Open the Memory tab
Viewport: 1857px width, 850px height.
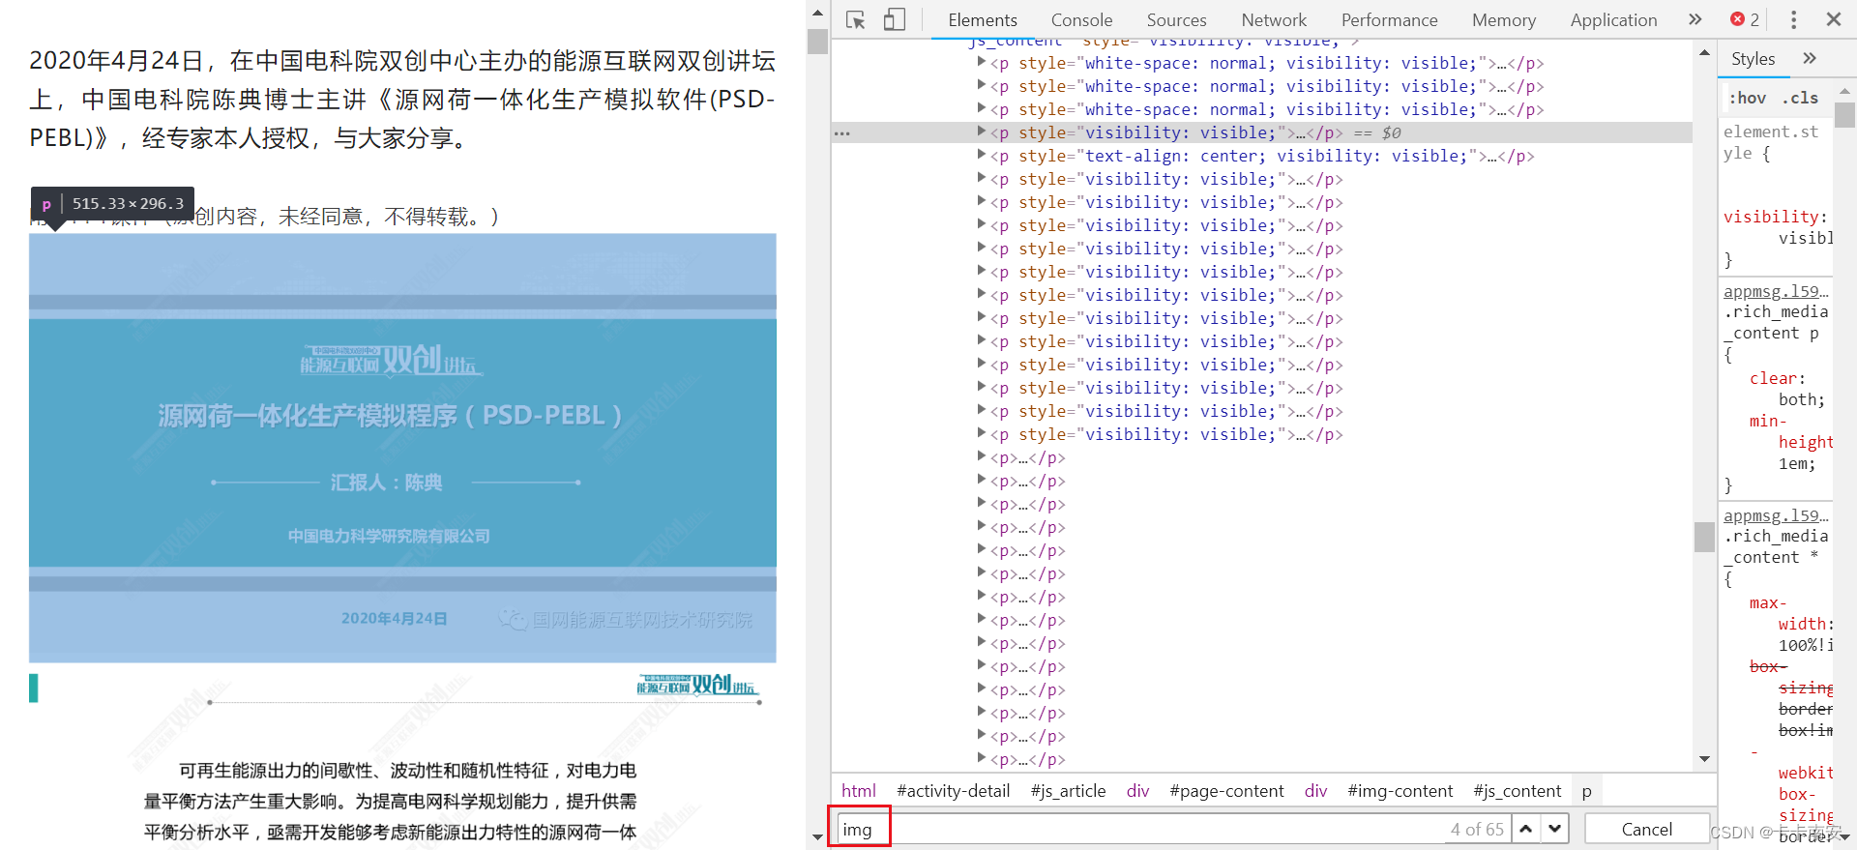[1504, 20]
